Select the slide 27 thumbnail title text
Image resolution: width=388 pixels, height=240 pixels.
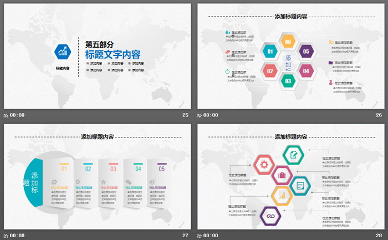(98, 136)
